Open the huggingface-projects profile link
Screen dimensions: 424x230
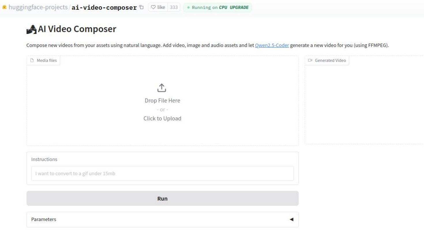coord(38,7)
